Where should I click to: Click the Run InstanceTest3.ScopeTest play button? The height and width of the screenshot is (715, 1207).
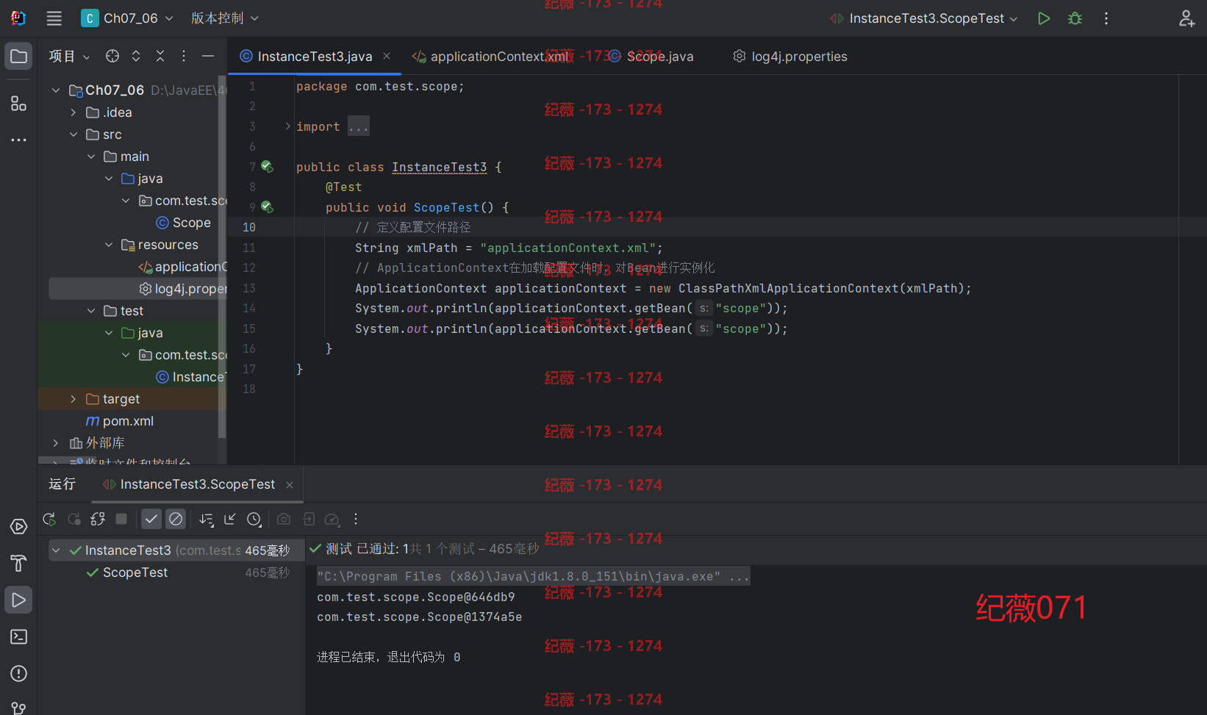(1044, 18)
